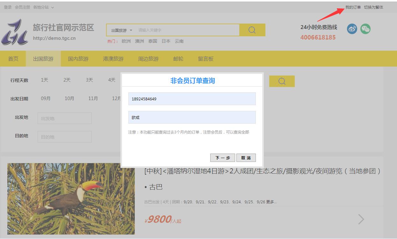Go to 首页 nav item

[x=13, y=59]
